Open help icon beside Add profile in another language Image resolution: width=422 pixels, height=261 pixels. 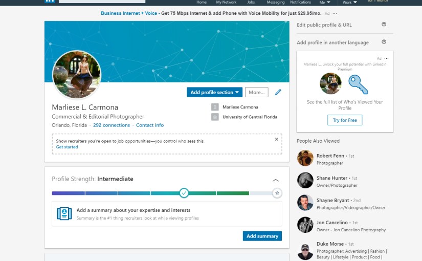point(384,42)
